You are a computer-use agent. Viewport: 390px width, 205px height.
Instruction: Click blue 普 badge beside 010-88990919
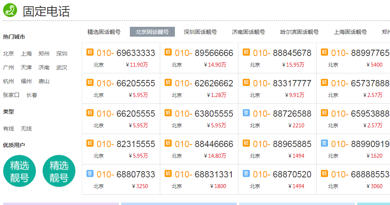(324, 143)
